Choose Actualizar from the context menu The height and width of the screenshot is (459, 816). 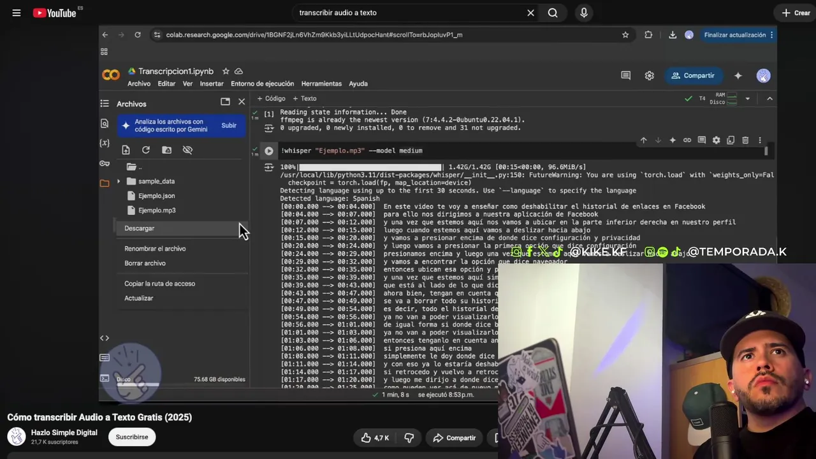(139, 298)
